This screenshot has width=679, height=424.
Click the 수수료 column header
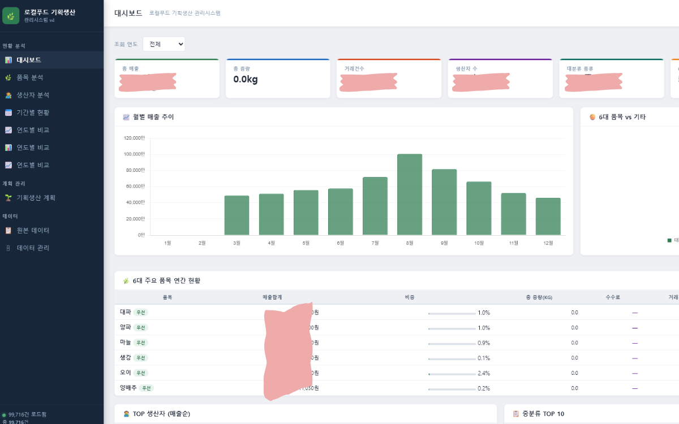tap(613, 297)
